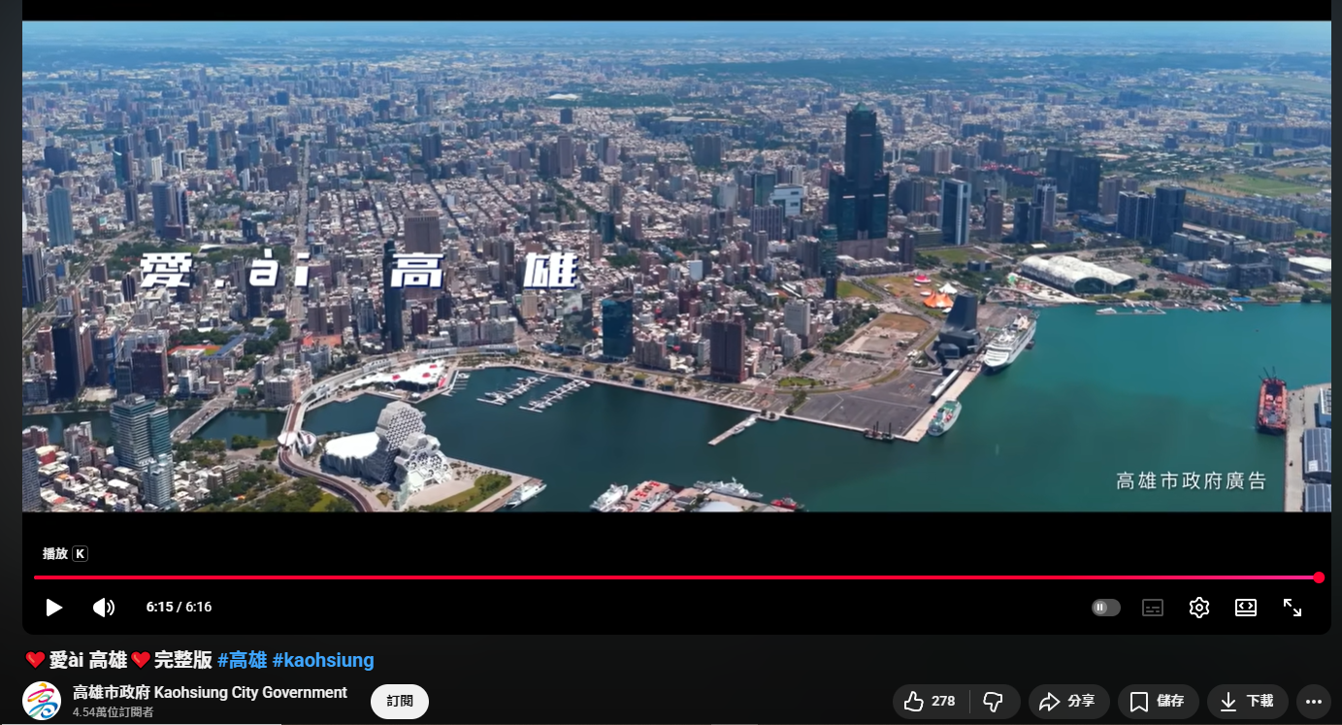
Task: Subscribe using the 訂閱 button
Action: (400, 701)
